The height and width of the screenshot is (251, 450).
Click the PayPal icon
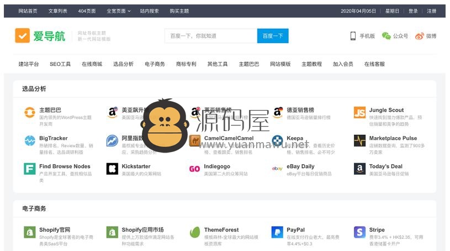click(x=277, y=232)
